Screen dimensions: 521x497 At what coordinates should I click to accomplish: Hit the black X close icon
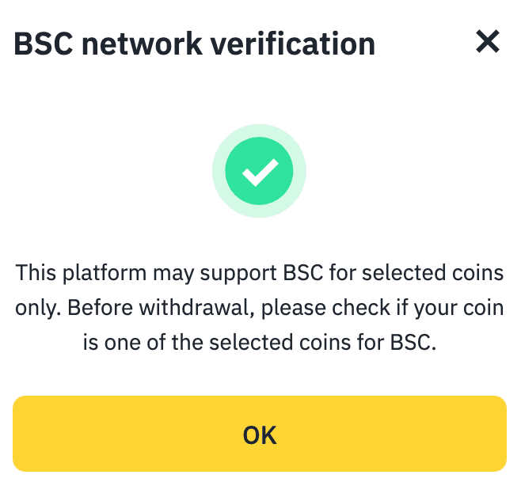(x=488, y=42)
